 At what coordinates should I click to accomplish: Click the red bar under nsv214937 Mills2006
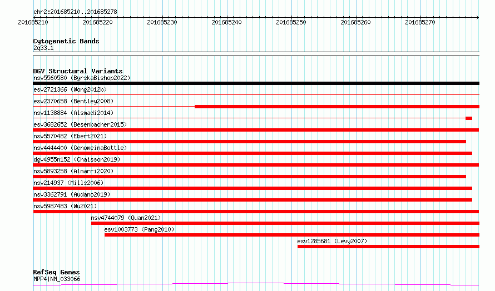pyautogui.click(x=253, y=188)
